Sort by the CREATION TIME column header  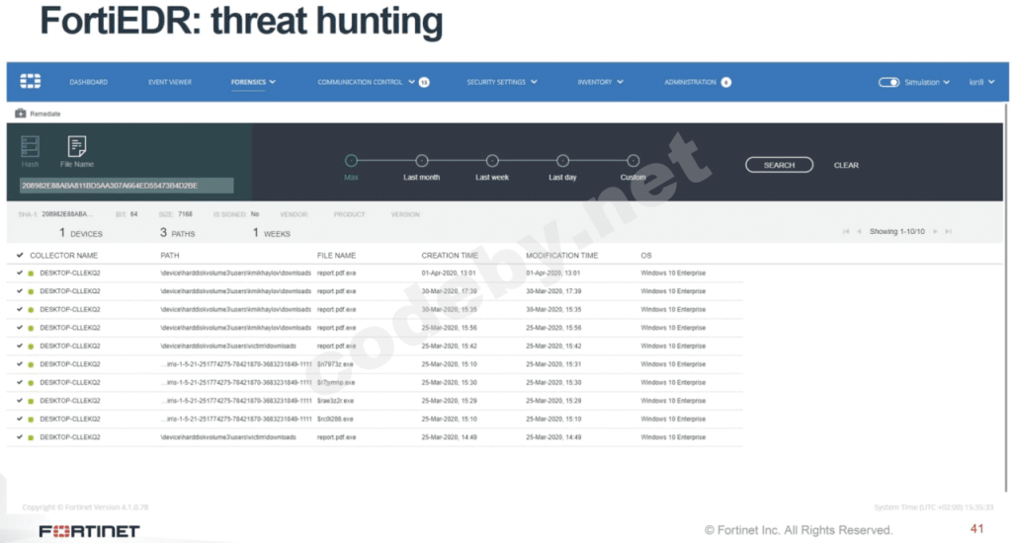(x=450, y=256)
